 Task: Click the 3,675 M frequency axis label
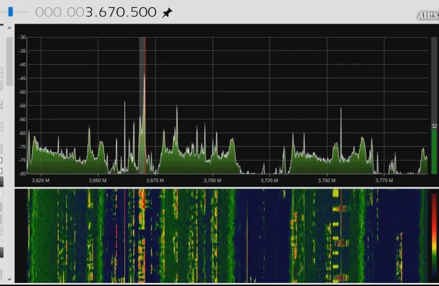point(155,181)
